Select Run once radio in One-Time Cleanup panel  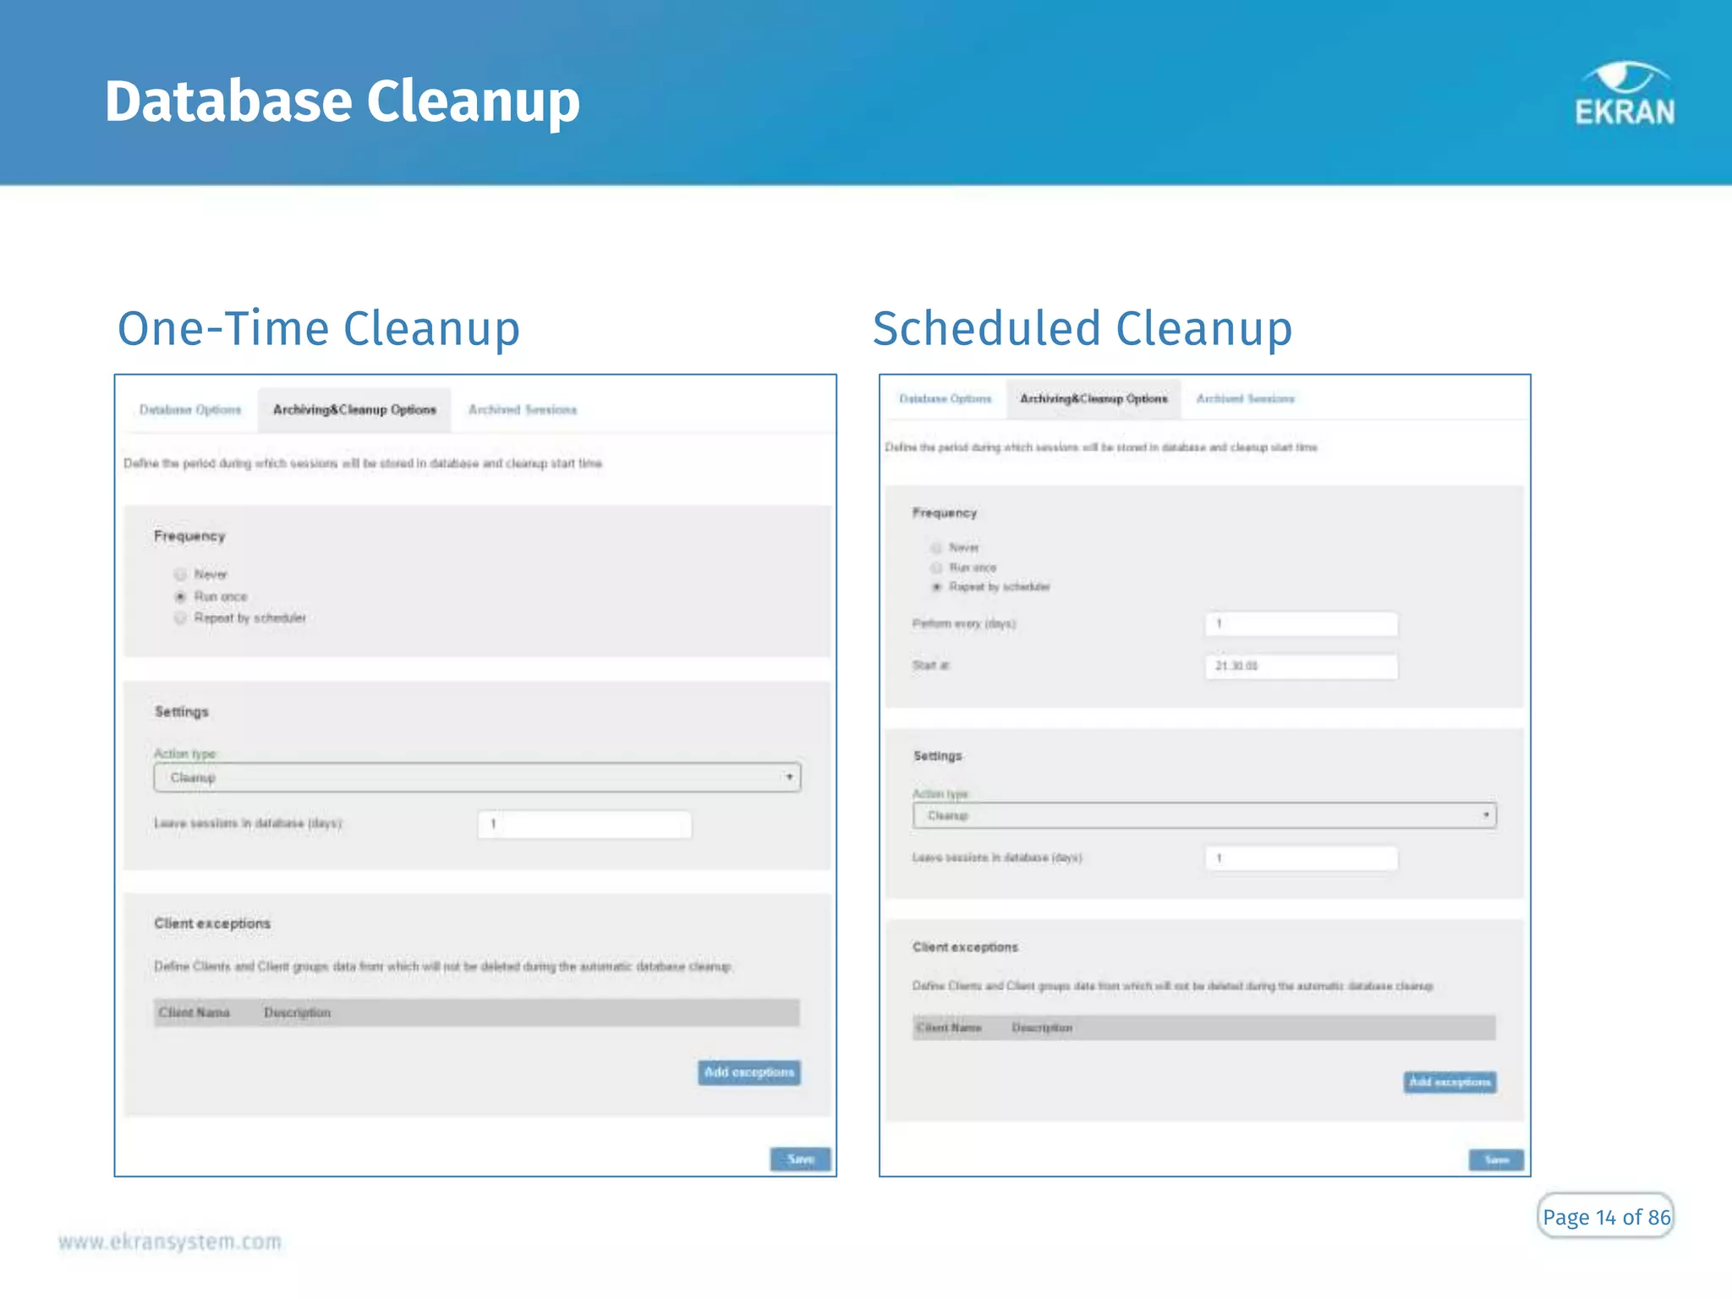(x=180, y=597)
